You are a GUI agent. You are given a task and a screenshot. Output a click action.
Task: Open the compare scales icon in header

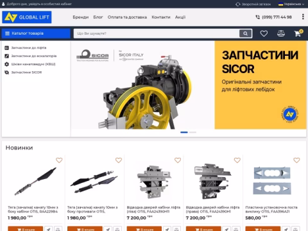(281, 33)
